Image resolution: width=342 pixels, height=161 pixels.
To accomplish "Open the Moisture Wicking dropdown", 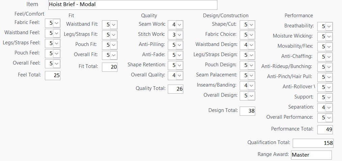I will click(x=329, y=37).
